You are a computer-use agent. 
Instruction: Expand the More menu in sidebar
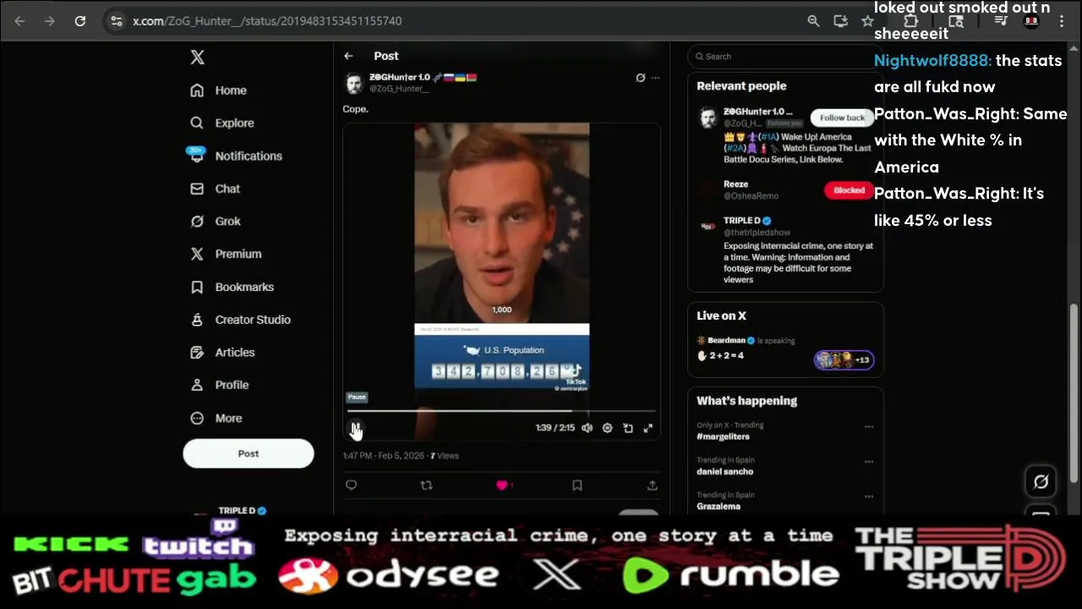pos(216,418)
